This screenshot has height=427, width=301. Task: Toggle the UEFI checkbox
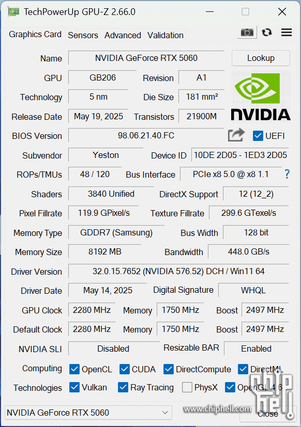click(258, 136)
